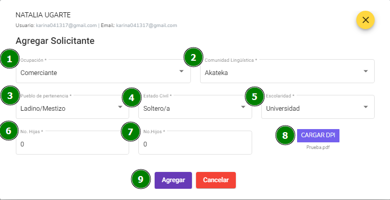The image size is (390, 200).
Task: Click the green number 6 marker
Action: coord(9,131)
